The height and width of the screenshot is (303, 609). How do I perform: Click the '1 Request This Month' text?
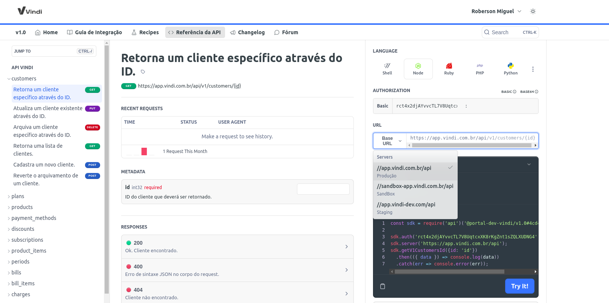[x=185, y=151]
